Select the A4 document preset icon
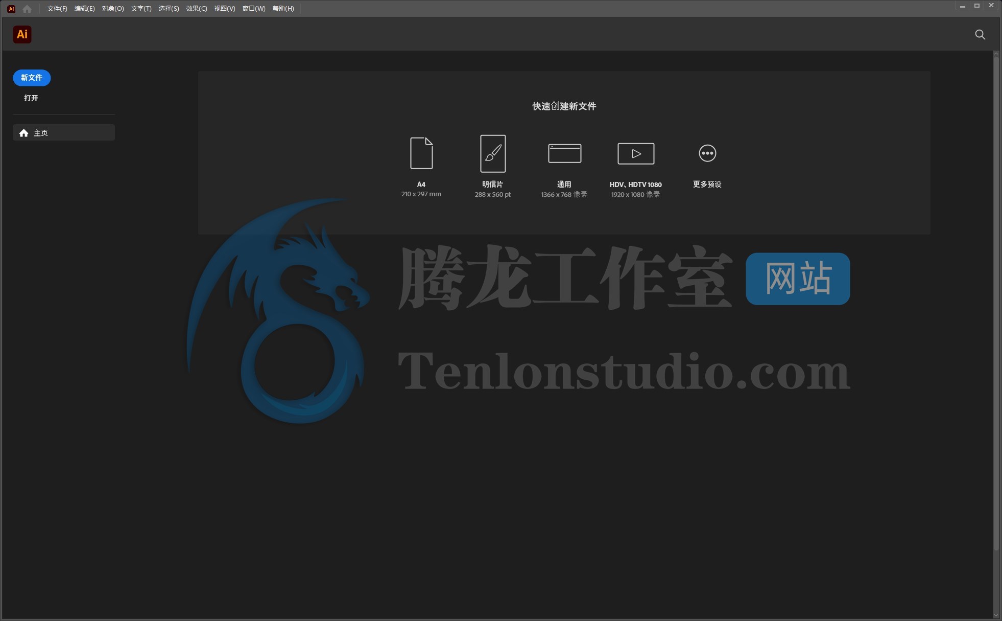Image resolution: width=1002 pixels, height=621 pixels. click(x=421, y=153)
